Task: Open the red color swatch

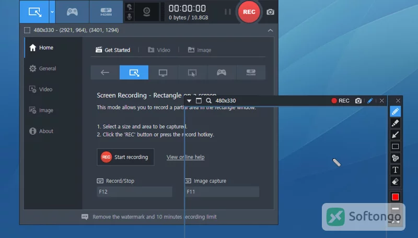Action: pos(396,197)
